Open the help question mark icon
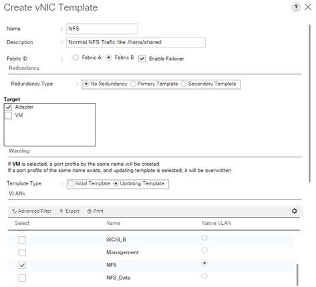Image resolution: width=316 pixels, height=287 pixels. click(296, 7)
